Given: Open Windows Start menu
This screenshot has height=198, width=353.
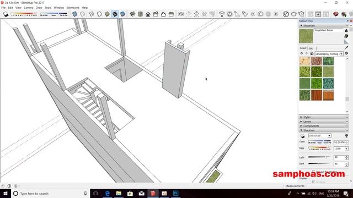Looking at the screenshot, I should point(6,193).
